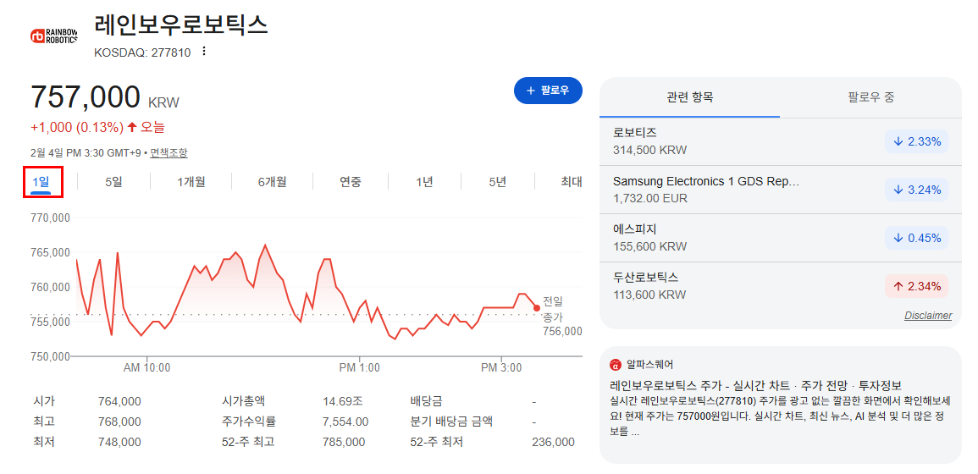Select the 1년 chart range tab
This screenshot has height=474, width=978.
pyautogui.click(x=424, y=182)
